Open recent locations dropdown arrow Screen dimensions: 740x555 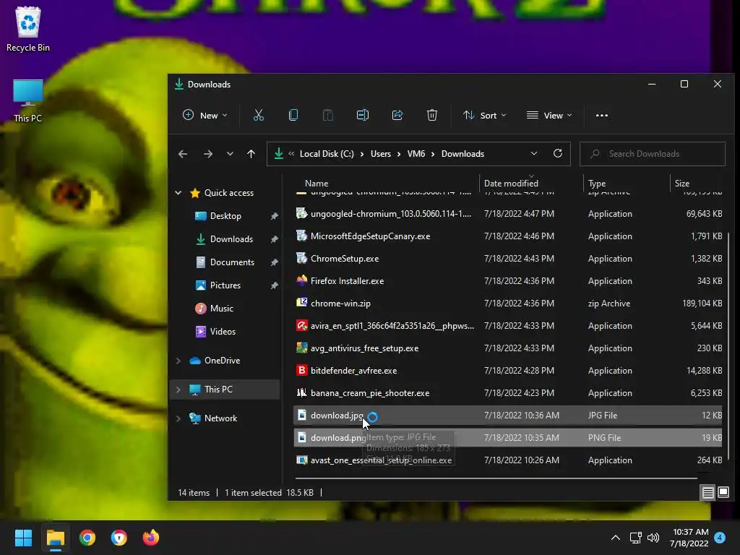coord(229,154)
